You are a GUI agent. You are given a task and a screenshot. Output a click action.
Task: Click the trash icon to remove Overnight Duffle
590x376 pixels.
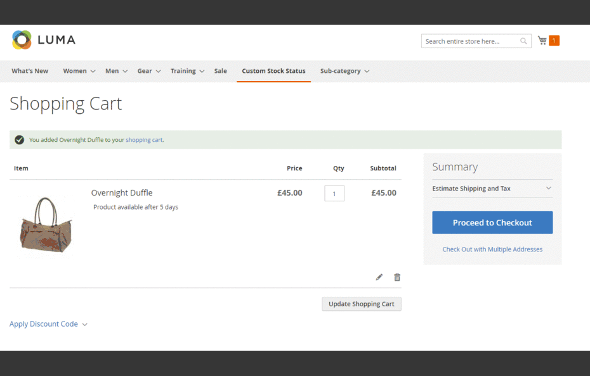pyautogui.click(x=397, y=277)
